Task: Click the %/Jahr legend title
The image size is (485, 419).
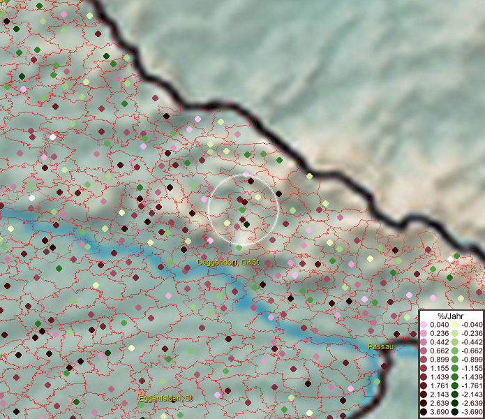Action: [450, 316]
